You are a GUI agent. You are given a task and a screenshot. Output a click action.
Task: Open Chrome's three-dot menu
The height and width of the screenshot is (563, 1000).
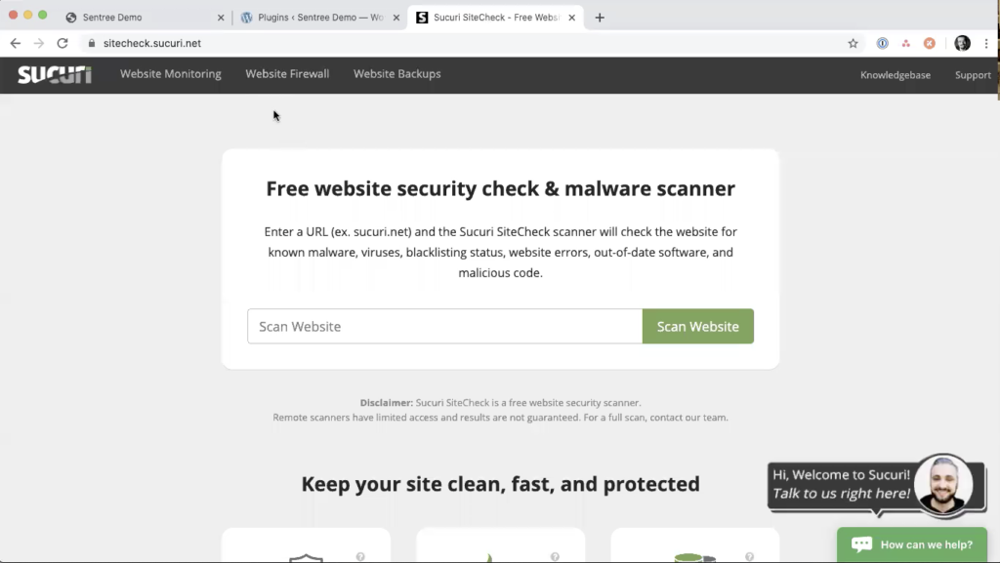pyautogui.click(x=988, y=43)
